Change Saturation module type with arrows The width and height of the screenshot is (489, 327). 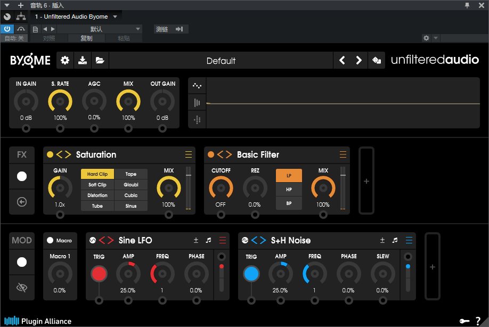pyautogui.click(x=63, y=154)
